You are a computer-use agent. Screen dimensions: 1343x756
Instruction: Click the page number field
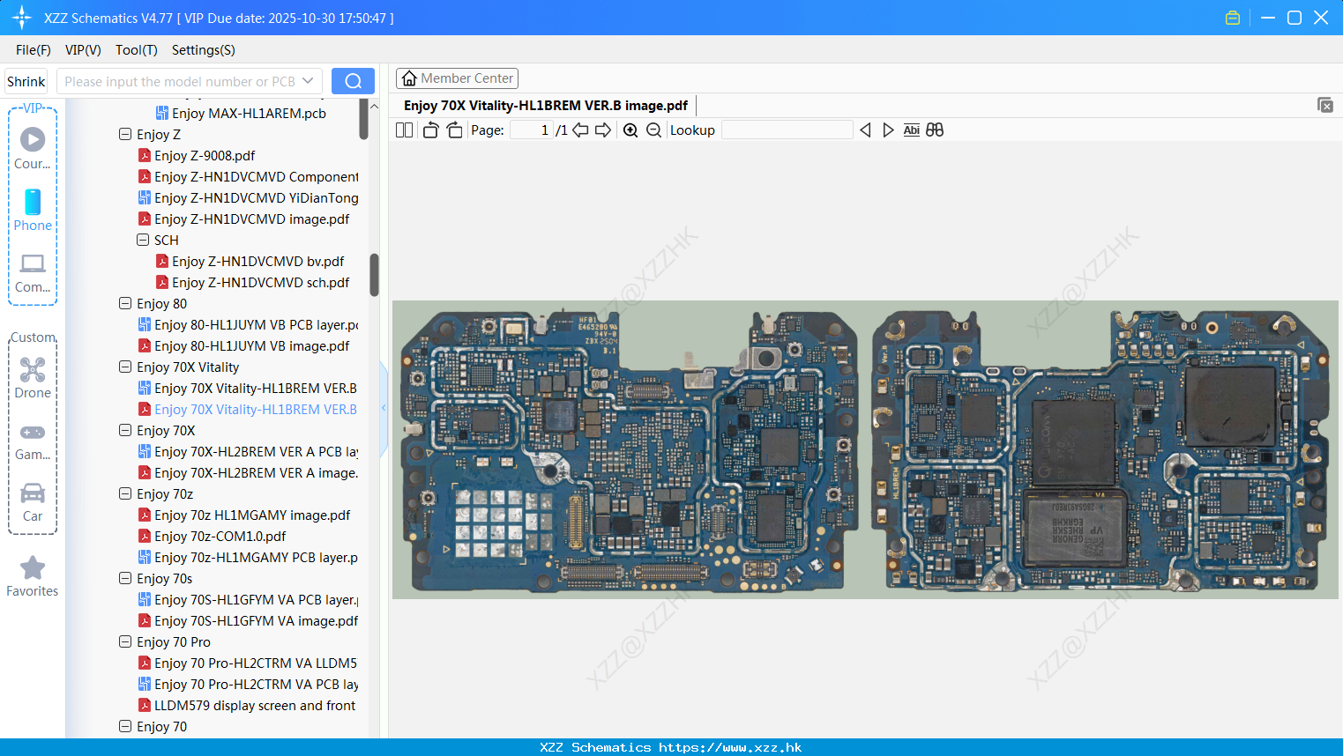[x=532, y=130]
